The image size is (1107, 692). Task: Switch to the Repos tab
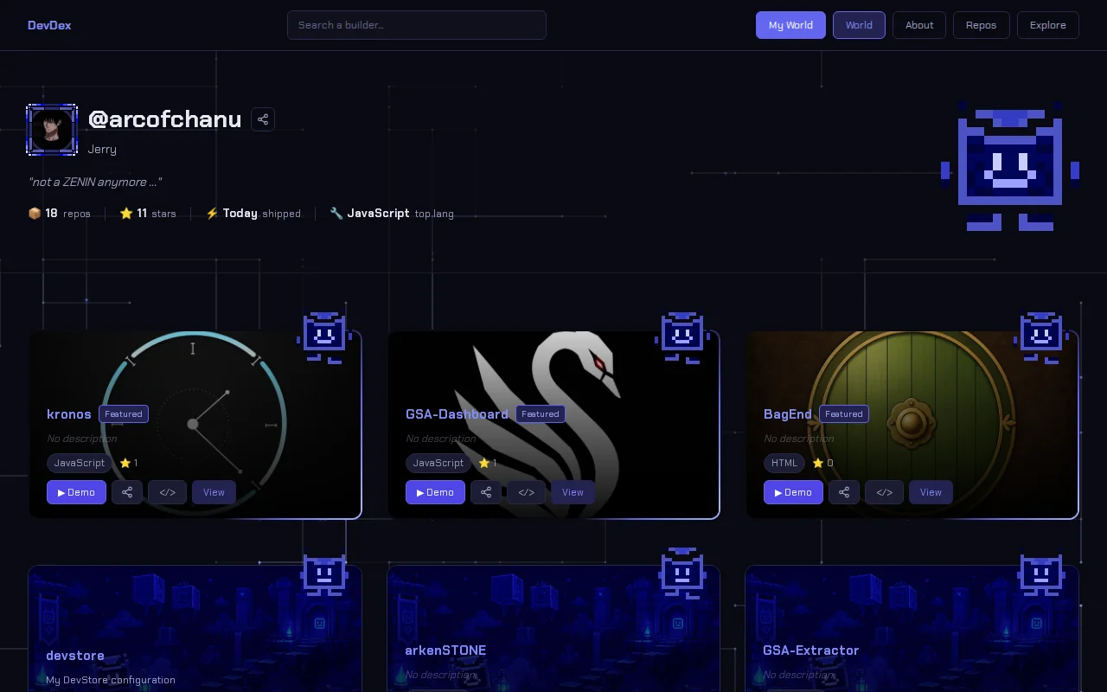[x=982, y=25]
